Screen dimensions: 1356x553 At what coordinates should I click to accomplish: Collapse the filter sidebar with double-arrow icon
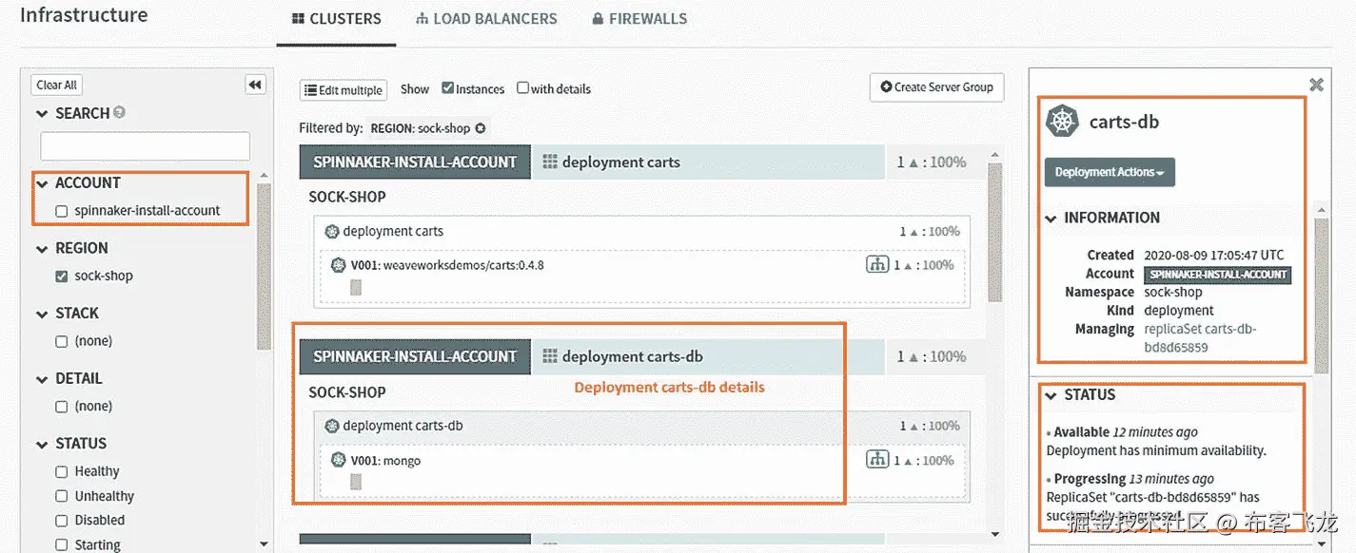point(254,85)
